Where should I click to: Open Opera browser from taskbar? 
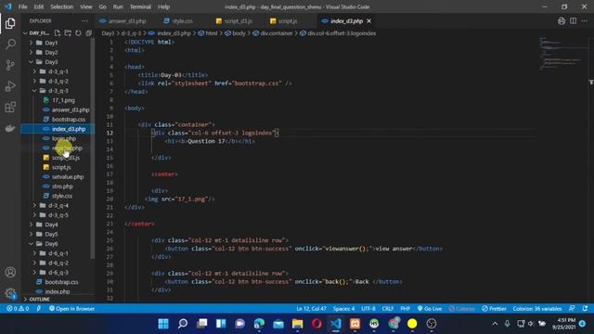316,324
